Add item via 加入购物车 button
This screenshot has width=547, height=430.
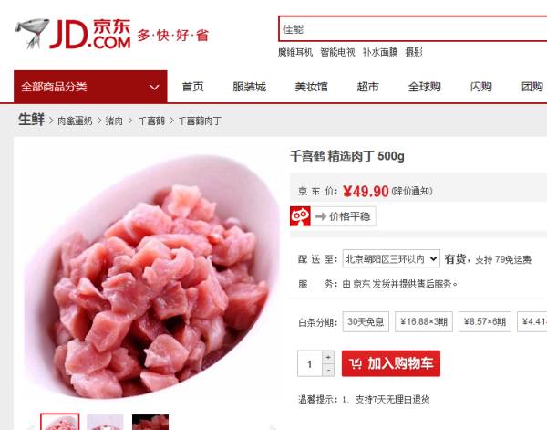coord(391,363)
